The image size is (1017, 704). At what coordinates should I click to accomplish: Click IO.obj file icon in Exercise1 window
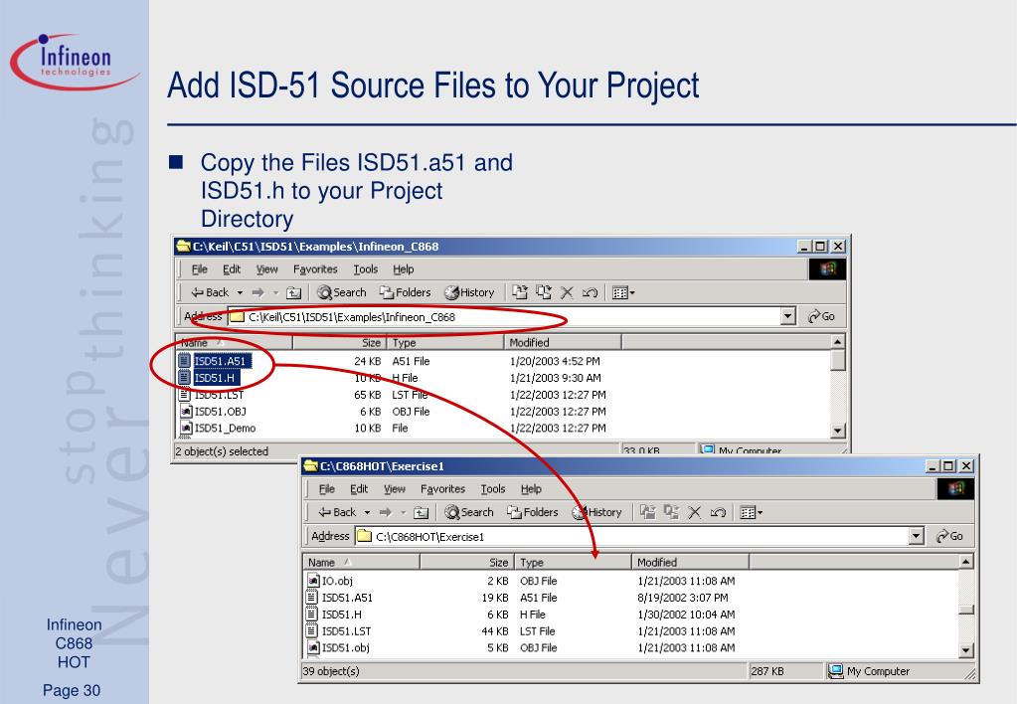[x=312, y=581]
